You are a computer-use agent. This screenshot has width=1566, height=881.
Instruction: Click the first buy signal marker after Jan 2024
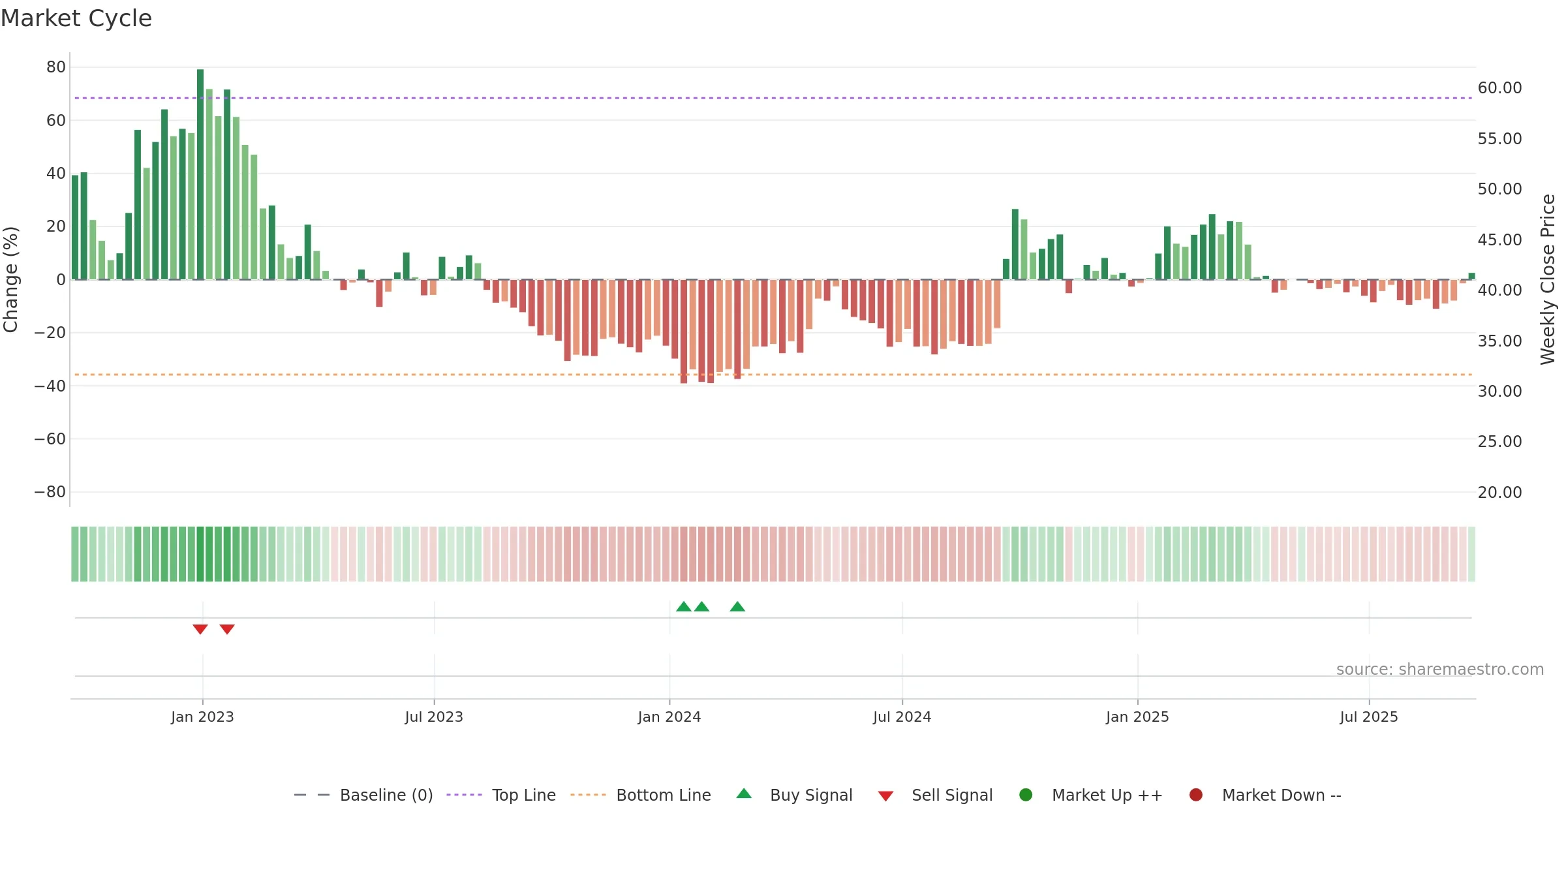pyautogui.click(x=684, y=607)
